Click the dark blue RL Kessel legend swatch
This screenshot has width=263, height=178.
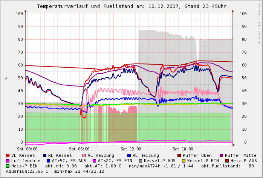(45, 155)
